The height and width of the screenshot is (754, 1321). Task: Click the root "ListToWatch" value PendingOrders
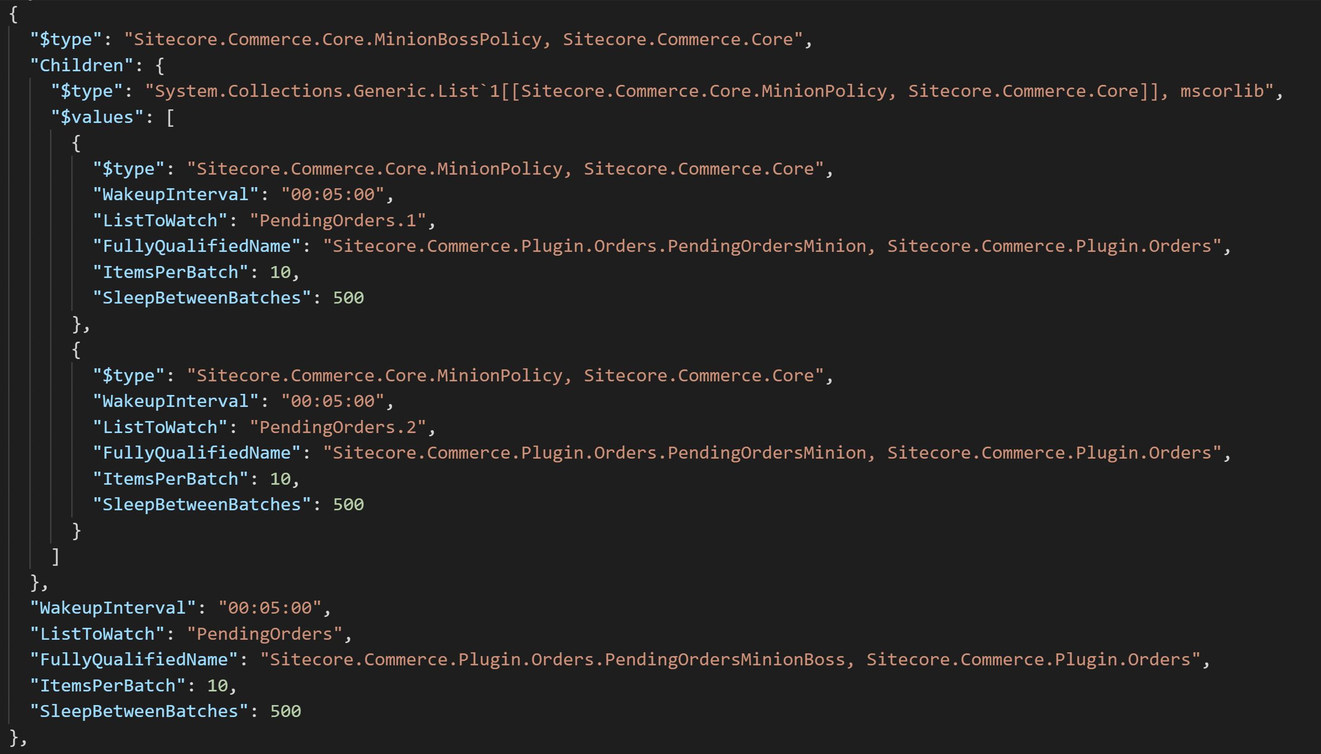(x=264, y=634)
